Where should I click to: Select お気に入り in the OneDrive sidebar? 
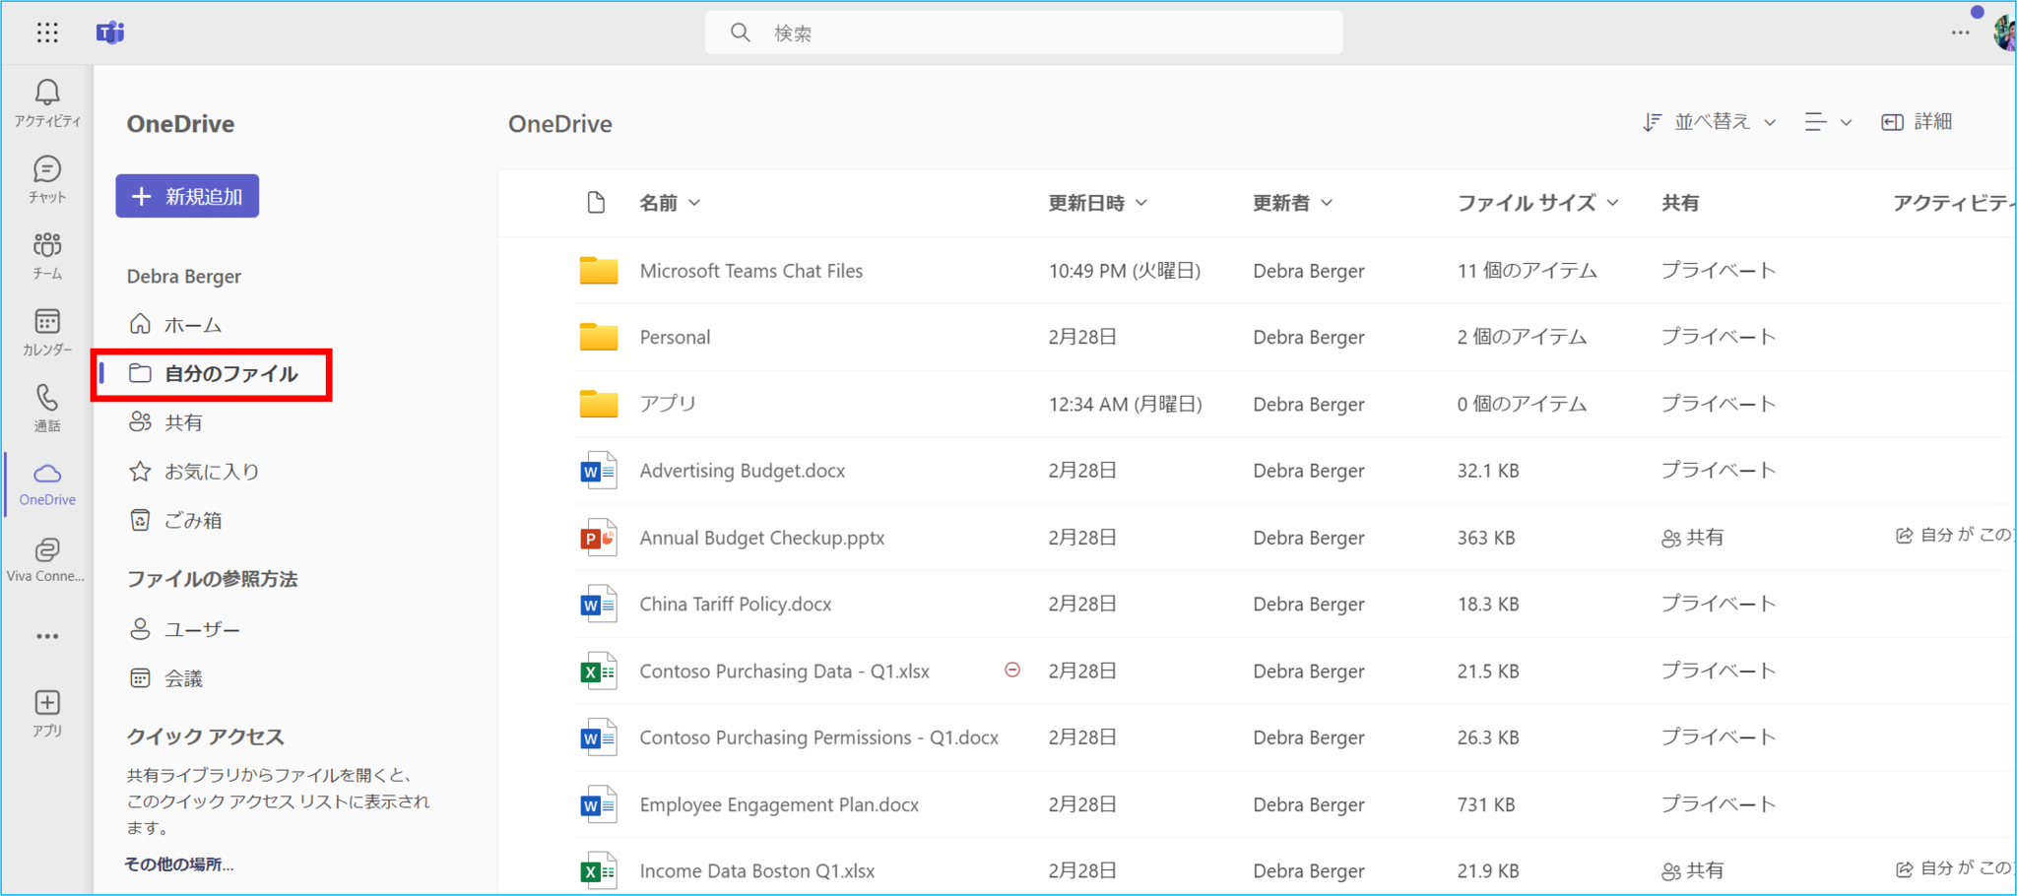coord(210,471)
